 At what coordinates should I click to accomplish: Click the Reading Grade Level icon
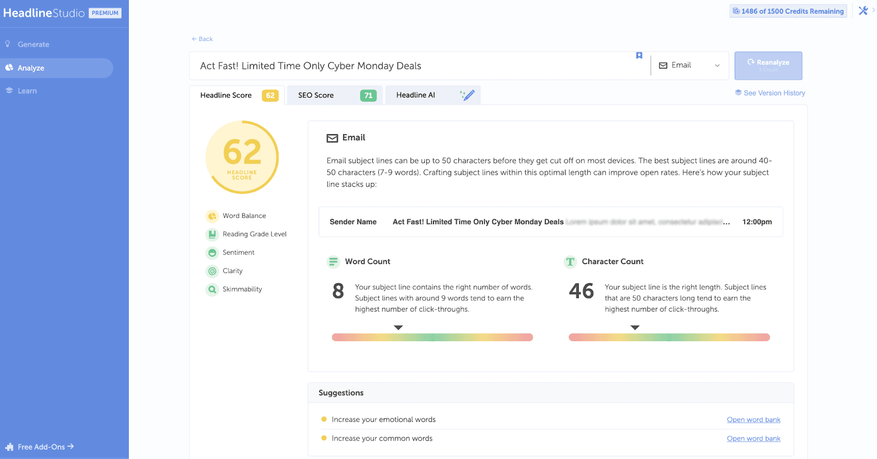212,234
